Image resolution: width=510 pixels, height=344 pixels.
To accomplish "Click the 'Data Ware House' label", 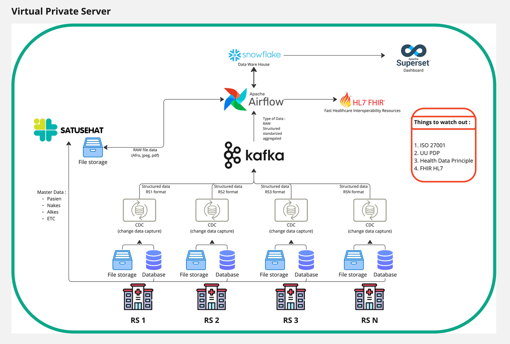I will [x=254, y=64].
